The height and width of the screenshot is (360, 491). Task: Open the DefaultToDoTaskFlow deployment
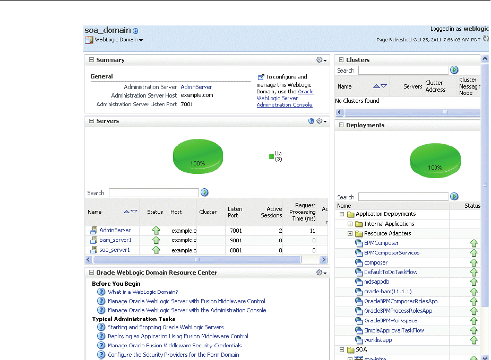[x=391, y=272]
